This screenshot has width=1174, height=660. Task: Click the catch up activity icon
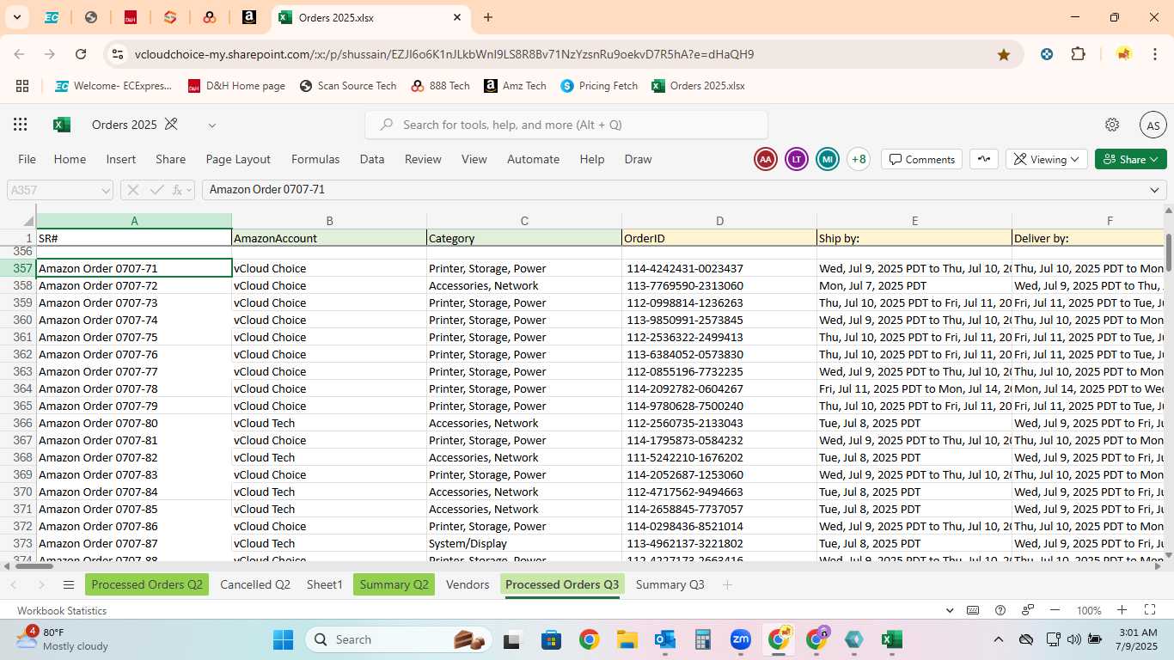coord(984,159)
